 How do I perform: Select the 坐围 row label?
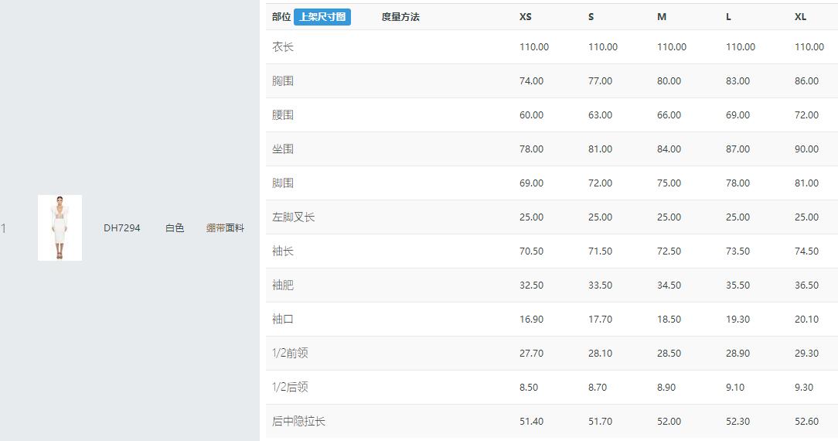283,149
